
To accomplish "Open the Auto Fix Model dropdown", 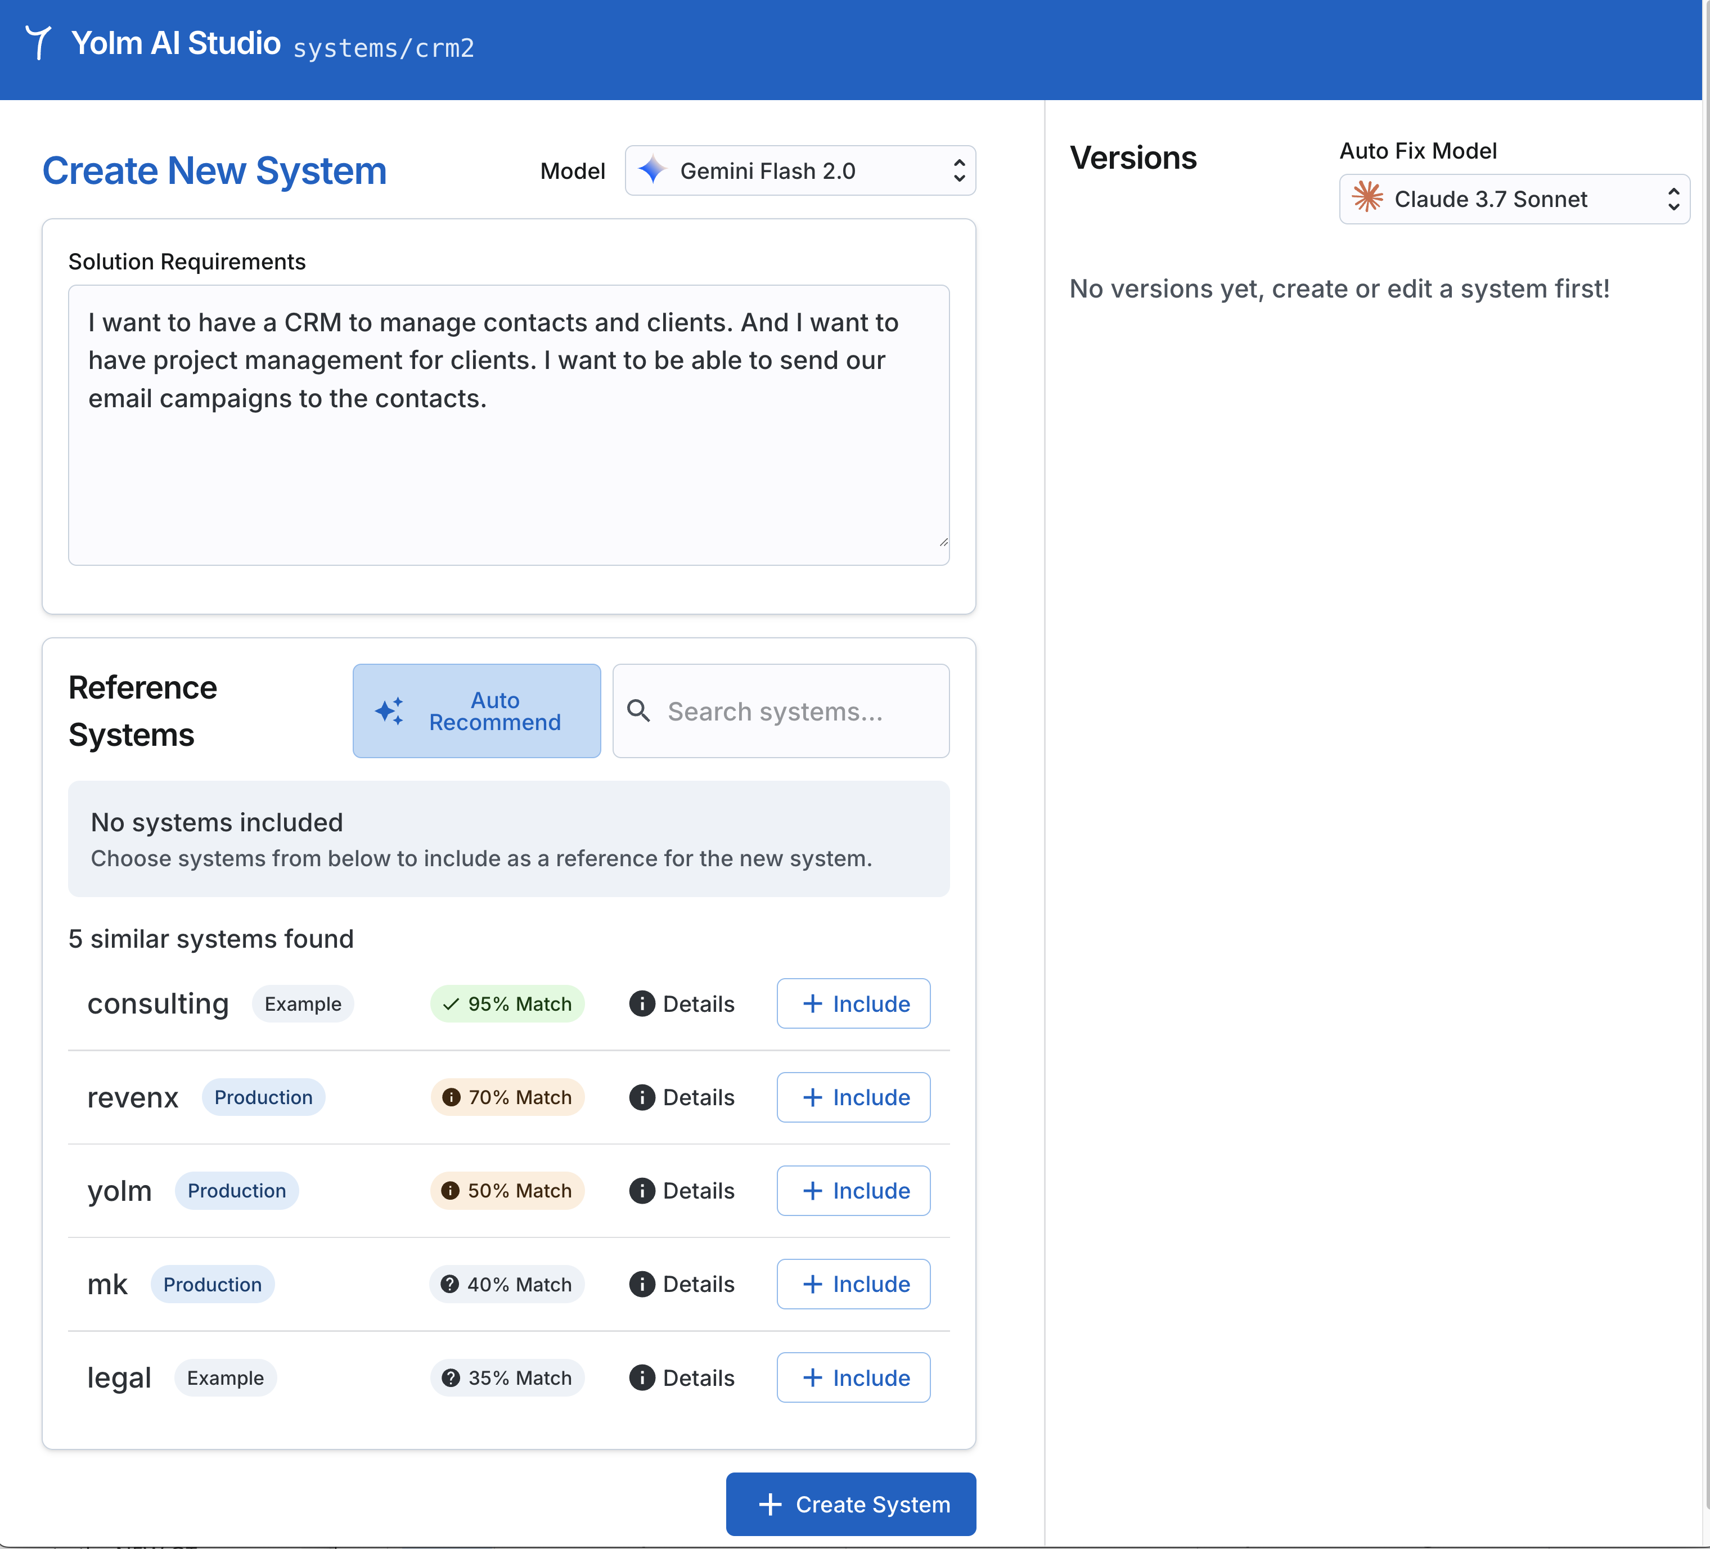I will point(1514,199).
